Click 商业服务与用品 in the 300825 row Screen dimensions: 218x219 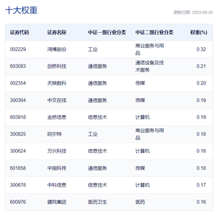click(x=150, y=134)
